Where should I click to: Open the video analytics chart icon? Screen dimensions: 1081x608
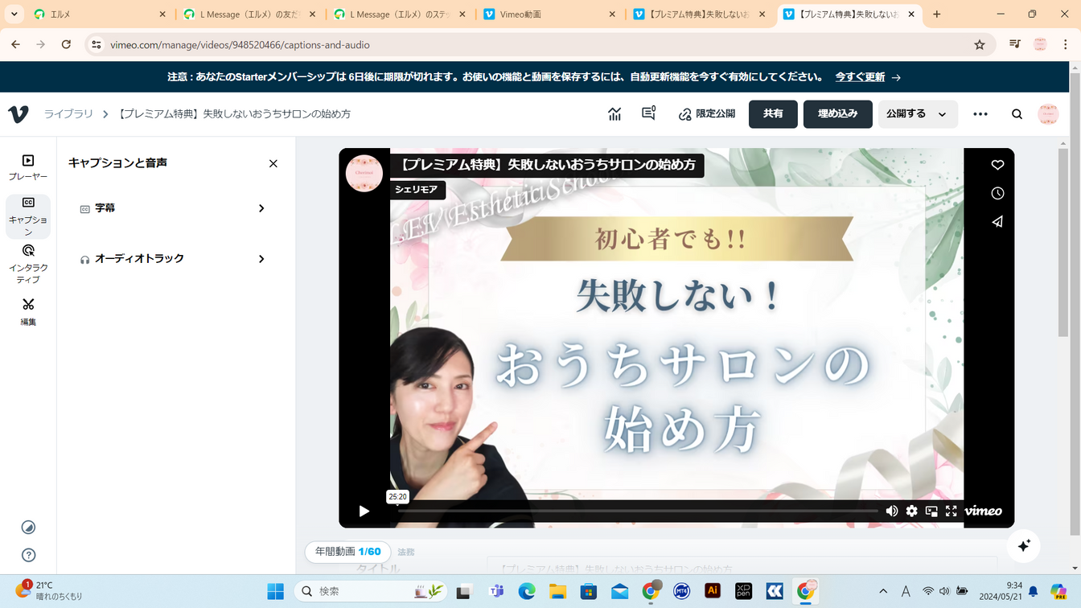[614, 114]
